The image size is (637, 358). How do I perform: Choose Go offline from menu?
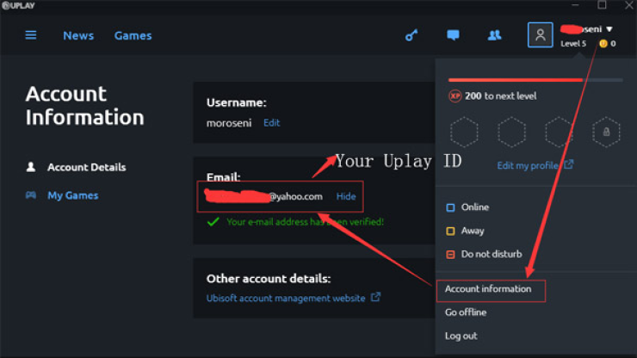(x=466, y=312)
